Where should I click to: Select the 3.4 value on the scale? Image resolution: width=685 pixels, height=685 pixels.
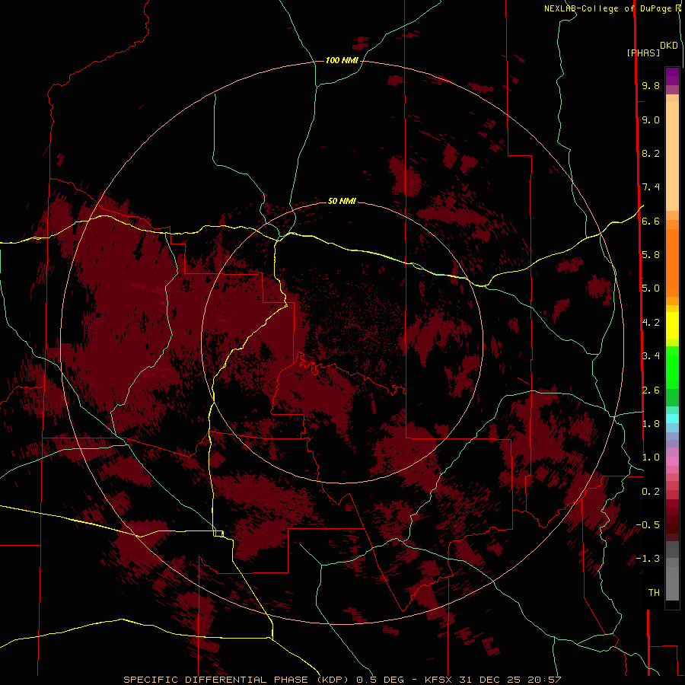pos(651,355)
